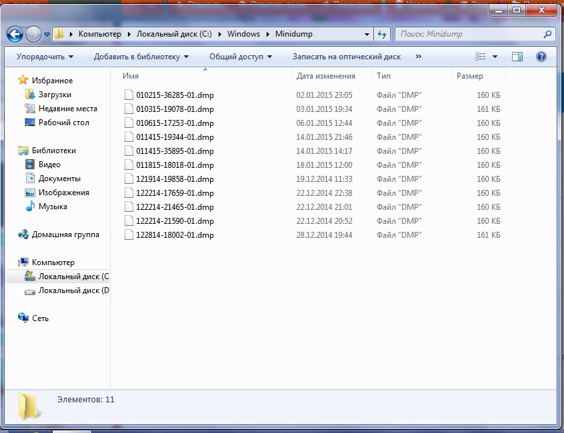The height and width of the screenshot is (433, 564).
Task: Select file 010315-19078-01.dmp
Action: pyautogui.click(x=175, y=109)
